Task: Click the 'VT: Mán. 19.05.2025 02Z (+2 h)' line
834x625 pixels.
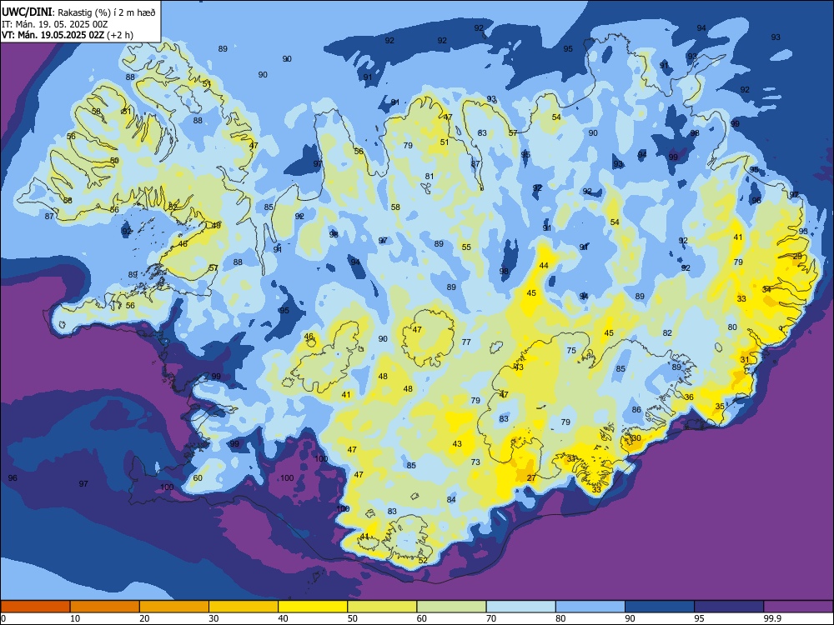Action: [x=68, y=35]
